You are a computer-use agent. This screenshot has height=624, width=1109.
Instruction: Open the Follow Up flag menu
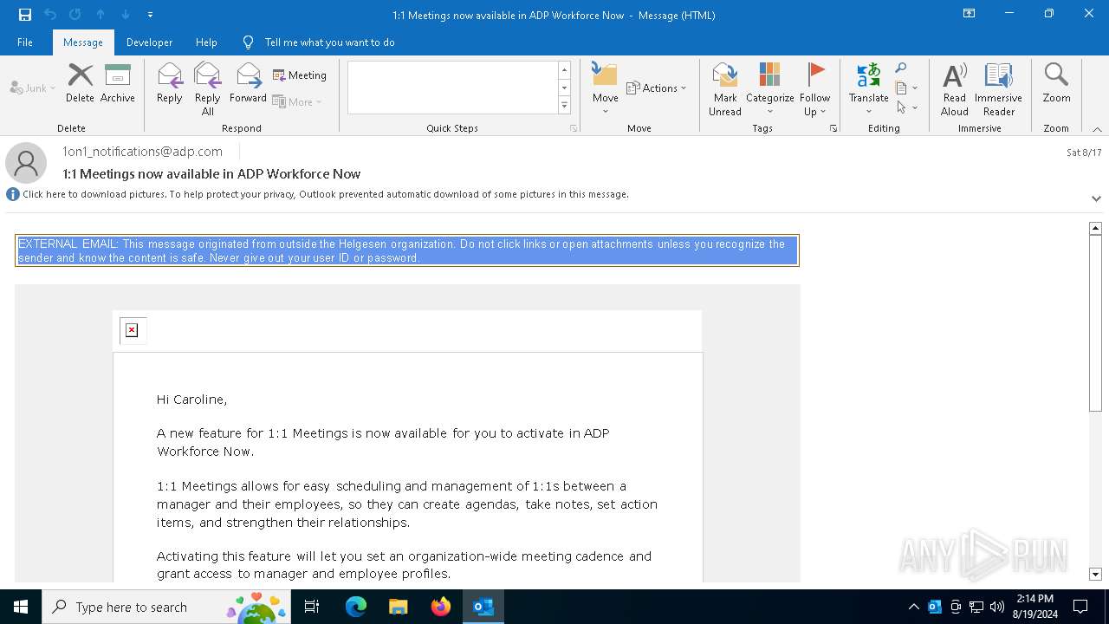click(814, 88)
